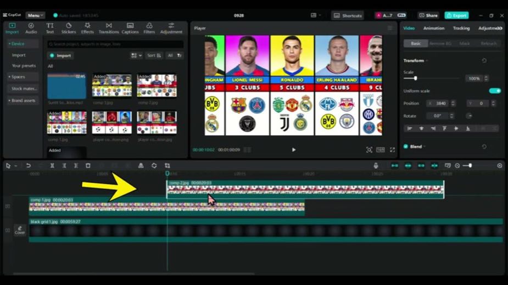Viewport: 508px width, 285px height.
Task: Open the Text tool tab
Action: (50, 28)
